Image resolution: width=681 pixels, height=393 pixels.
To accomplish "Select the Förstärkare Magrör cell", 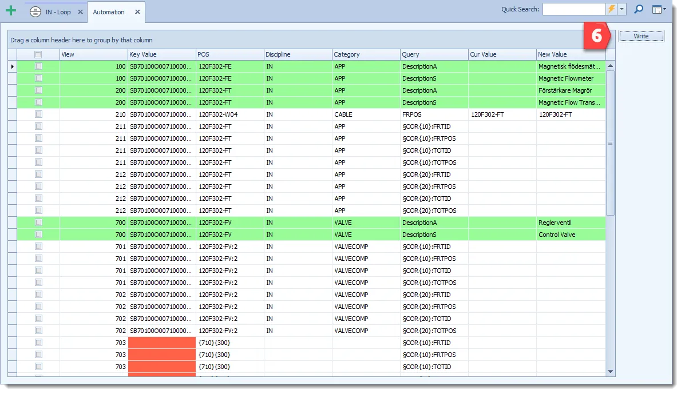I will 571,91.
